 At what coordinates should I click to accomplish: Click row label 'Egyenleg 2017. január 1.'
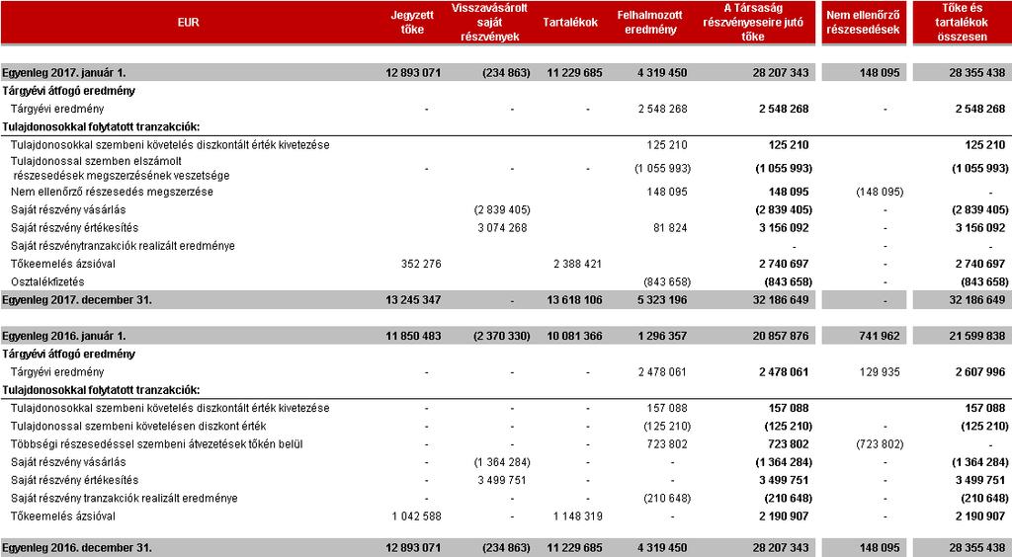coord(63,73)
